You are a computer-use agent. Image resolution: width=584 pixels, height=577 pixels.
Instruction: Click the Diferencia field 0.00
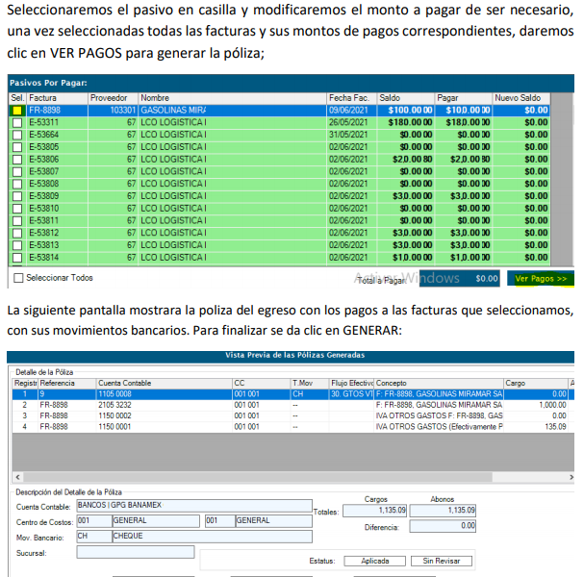[443, 526]
